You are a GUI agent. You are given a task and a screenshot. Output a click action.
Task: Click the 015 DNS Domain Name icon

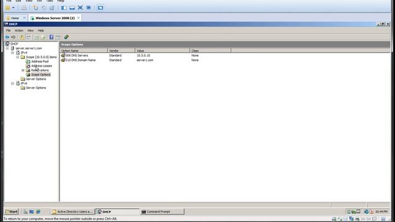coord(63,60)
